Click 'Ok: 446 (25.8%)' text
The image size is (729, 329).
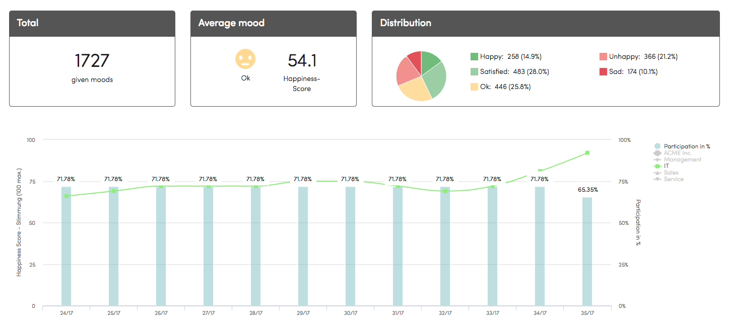click(x=505, y=87)
